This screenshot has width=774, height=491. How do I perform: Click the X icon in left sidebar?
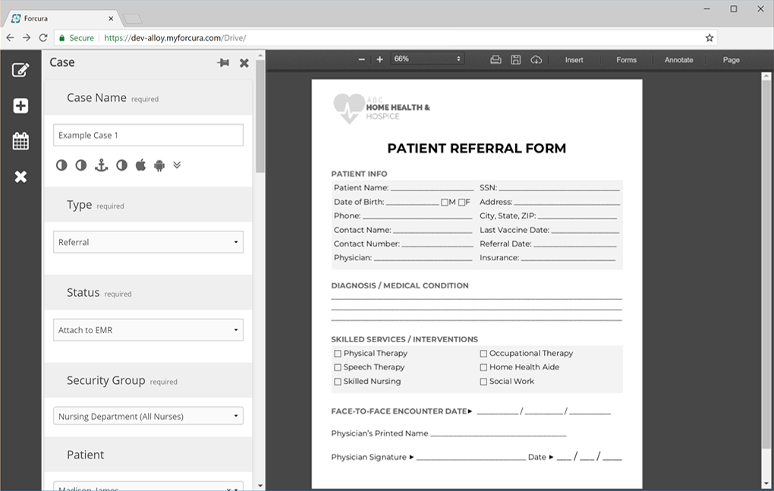20,177
